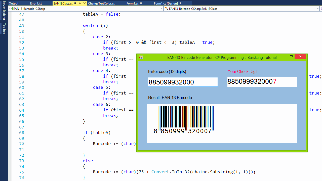Click 'Barcode += (char)' on line 70
Screen dimensions: 322x181
[x=114, y=144]
